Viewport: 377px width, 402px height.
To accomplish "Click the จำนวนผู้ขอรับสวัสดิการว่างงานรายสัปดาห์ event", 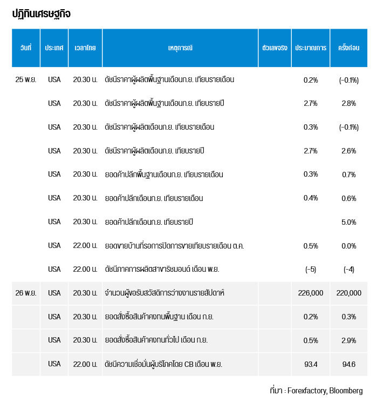I will click(164, 293).
